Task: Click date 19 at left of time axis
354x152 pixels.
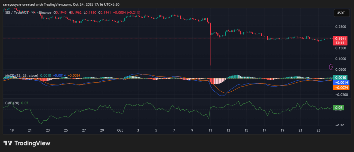Action: [12, 131]
